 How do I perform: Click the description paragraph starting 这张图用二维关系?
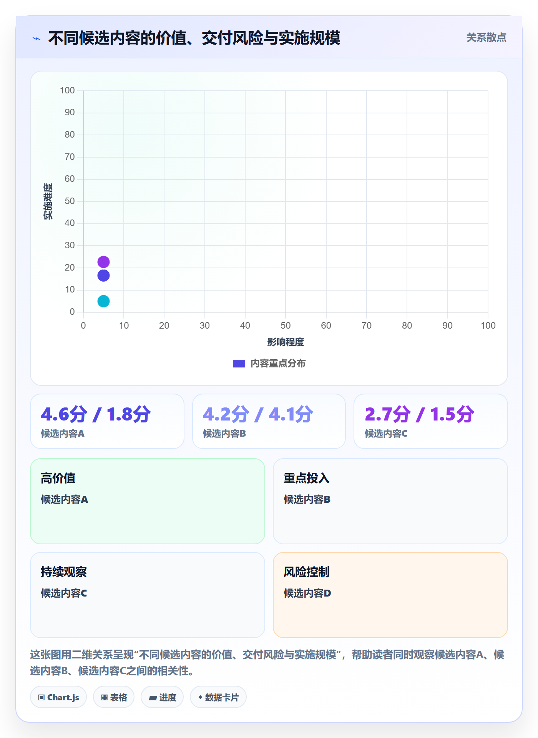point(267,663)
